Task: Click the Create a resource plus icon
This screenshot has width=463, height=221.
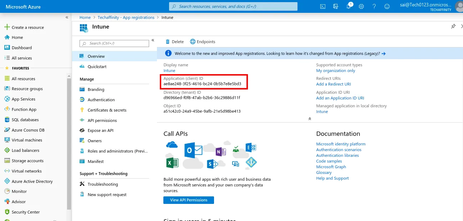Action: (x=7, y=27)
